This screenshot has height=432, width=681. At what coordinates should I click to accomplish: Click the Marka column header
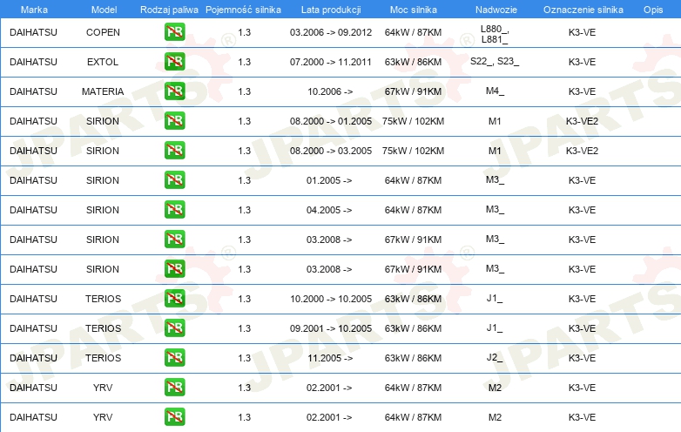(x=34, y=9)
